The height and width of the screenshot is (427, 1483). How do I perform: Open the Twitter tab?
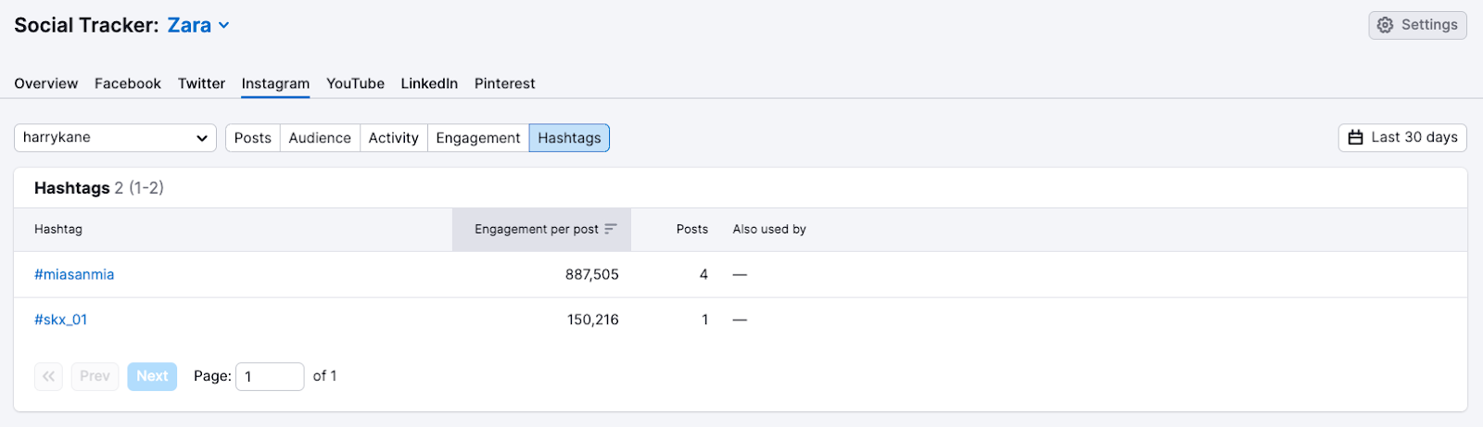[201, 83]
